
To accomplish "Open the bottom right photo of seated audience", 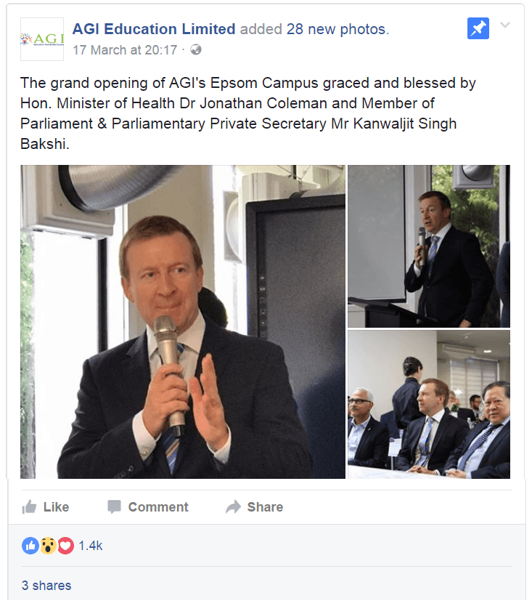I will tap(429, 404).
